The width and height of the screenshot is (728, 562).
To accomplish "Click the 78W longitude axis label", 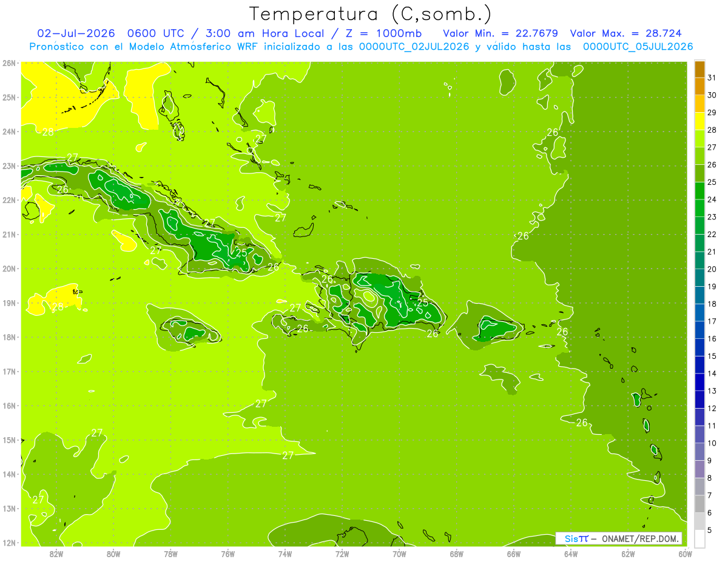I will coord(170,554).
